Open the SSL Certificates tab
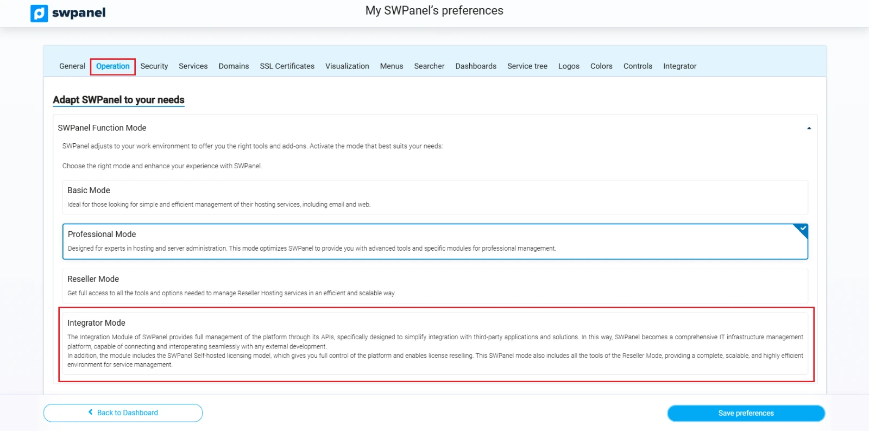 tap(287, 66)
